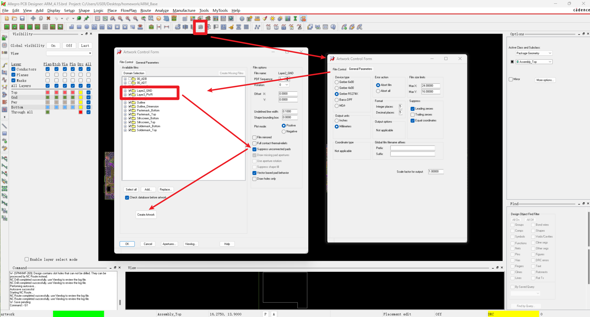Open the View dropdown in Visibility panel
The height and width of the screenshot is (317, 590).
coord(69,53)
